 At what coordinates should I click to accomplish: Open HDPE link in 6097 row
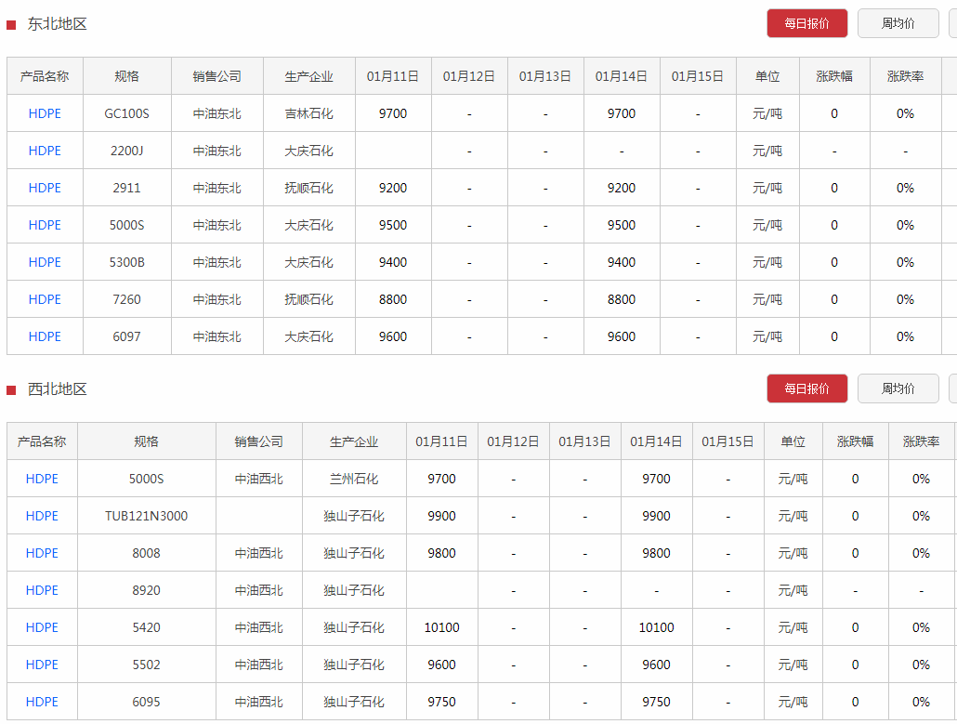(45, 337)
